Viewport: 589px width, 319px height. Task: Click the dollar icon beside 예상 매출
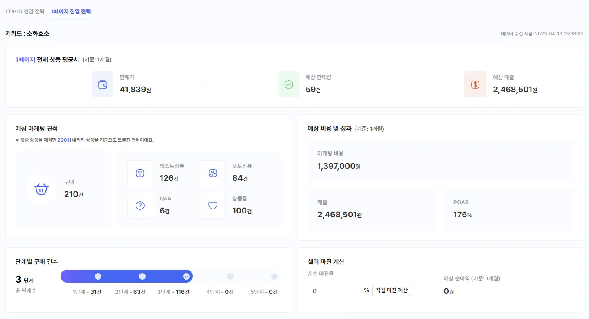475,84
